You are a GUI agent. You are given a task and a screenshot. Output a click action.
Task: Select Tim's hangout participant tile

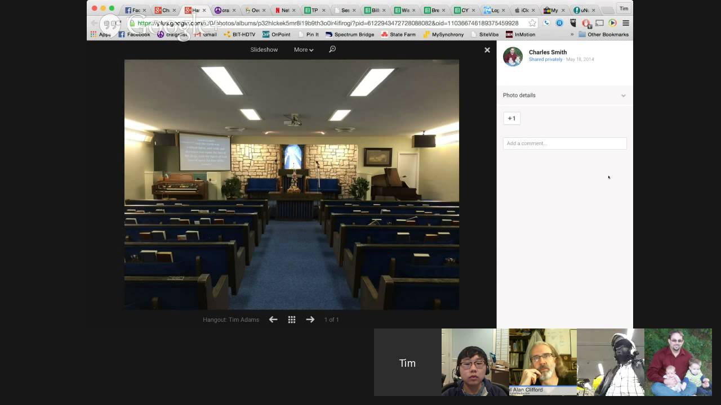coord(408,362)
